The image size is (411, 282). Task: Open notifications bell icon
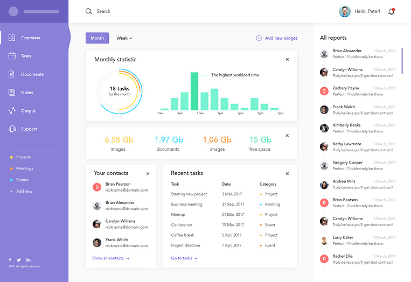(x=391, y=12)
